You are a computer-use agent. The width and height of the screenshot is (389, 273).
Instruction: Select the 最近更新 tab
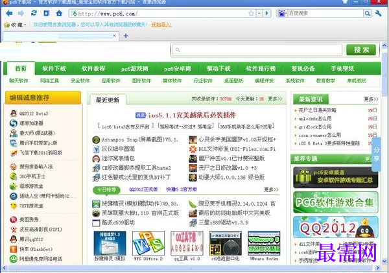pos(108,100)
